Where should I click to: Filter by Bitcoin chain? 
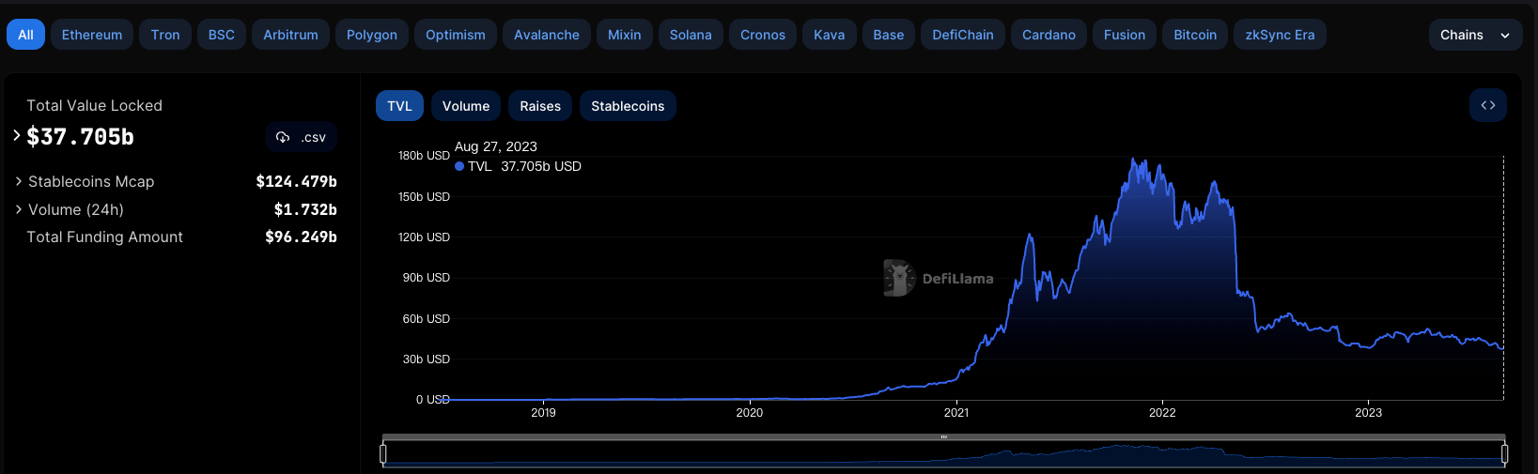tap(1195, 35)
